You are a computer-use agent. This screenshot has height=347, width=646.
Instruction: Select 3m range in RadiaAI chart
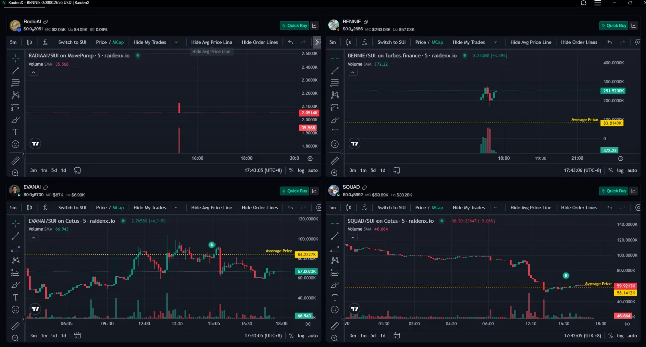pos(33,170)
